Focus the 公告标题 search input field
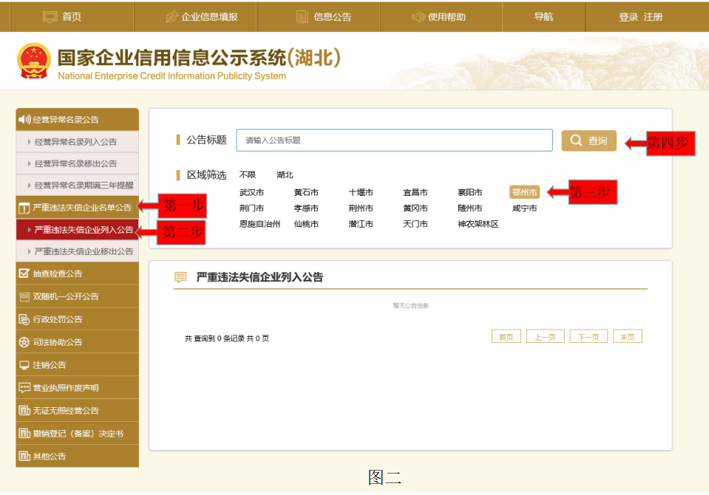Screen dimensions: 709x495 click(394, 140)
